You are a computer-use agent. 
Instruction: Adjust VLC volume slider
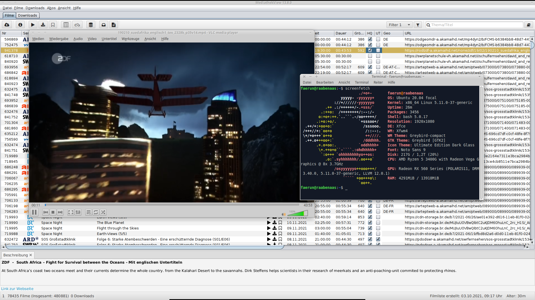coord(298,213)
